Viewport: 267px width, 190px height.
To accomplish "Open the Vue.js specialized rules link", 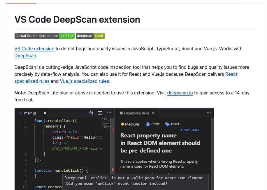I will tap(85, 81).
